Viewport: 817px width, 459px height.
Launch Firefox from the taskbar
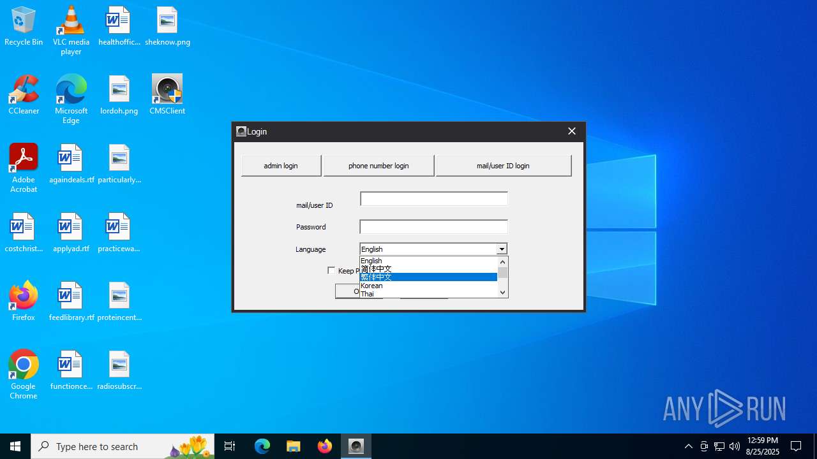(325, 446)
